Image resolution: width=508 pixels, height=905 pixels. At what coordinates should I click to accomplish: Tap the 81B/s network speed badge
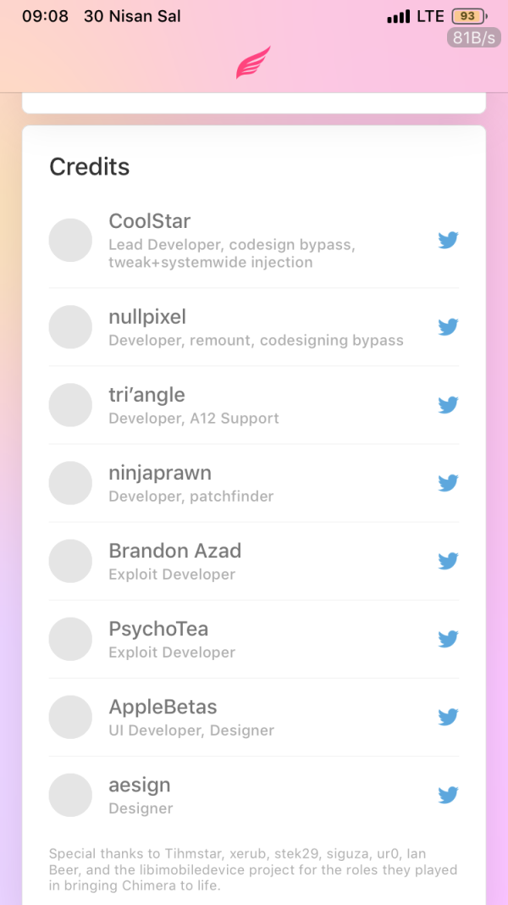pos(472,36)
